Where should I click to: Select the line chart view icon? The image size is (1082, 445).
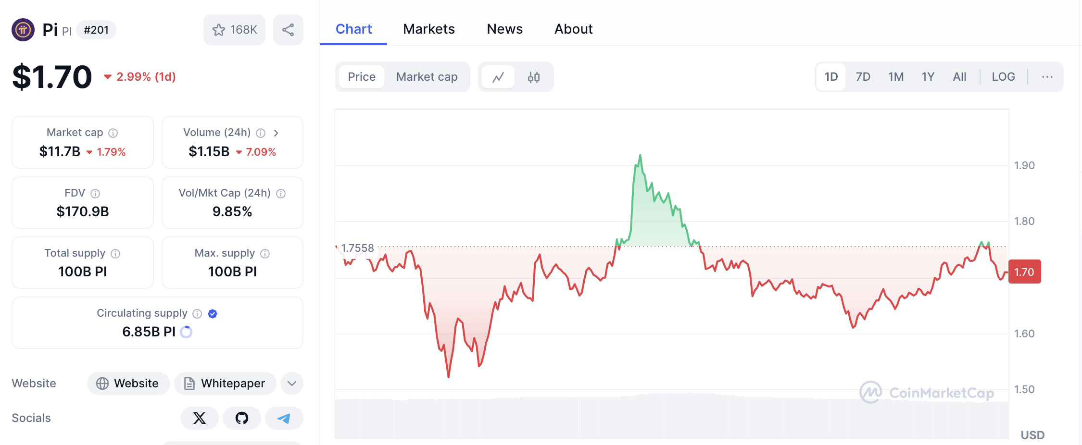tap(499, 77)
